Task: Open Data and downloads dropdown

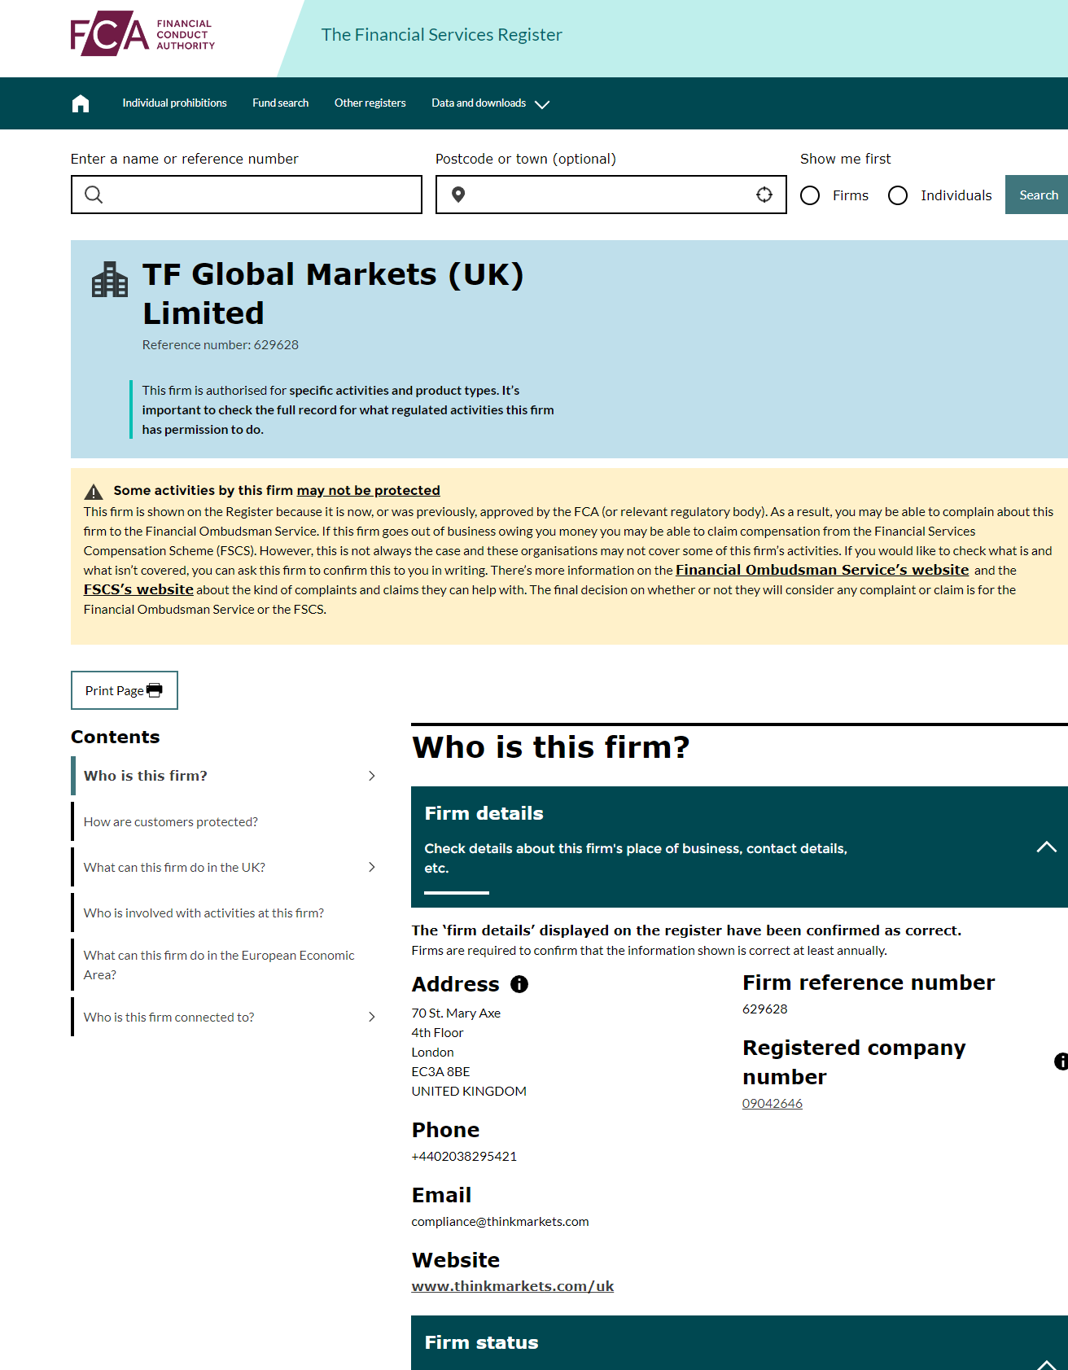Action: coord(490,103)
